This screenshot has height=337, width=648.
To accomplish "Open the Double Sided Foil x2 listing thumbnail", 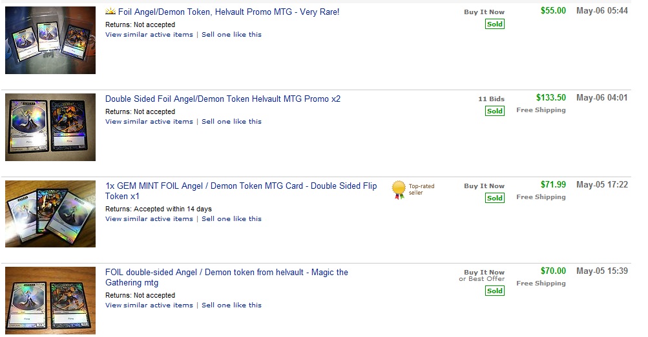I will click(50, 127).
